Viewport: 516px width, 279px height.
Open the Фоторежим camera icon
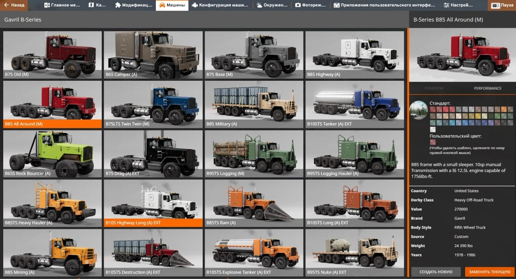coord(297,5)
